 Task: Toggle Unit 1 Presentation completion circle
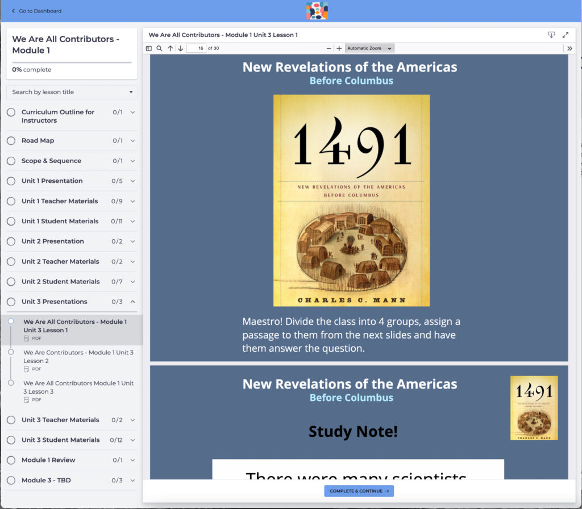[11, 181]
